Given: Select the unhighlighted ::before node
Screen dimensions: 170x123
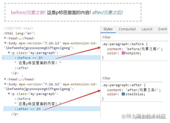Looking at the screenshot, I should (23, 99).
